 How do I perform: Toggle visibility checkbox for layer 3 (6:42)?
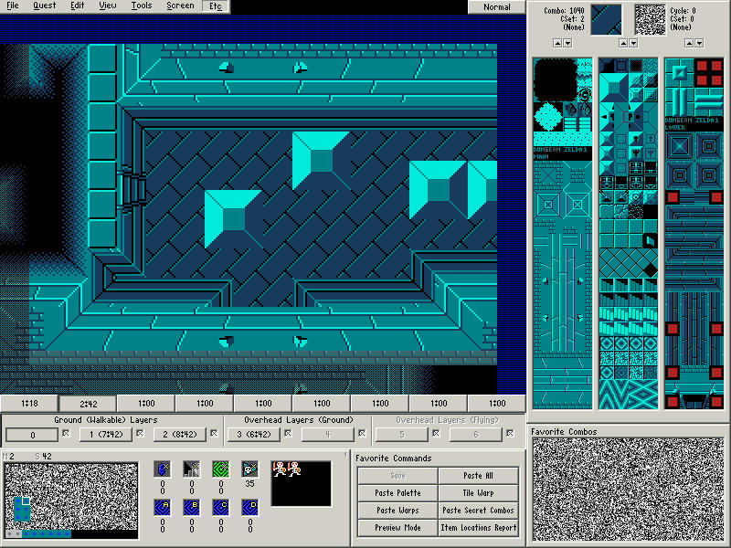pos(288,433)
